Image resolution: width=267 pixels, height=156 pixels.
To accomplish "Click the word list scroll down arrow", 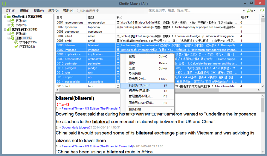I will (263, 86).
